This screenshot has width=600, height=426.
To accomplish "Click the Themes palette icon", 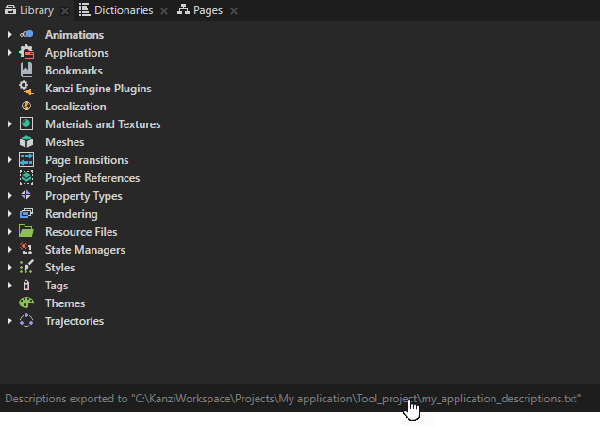I will click(26, 303).
